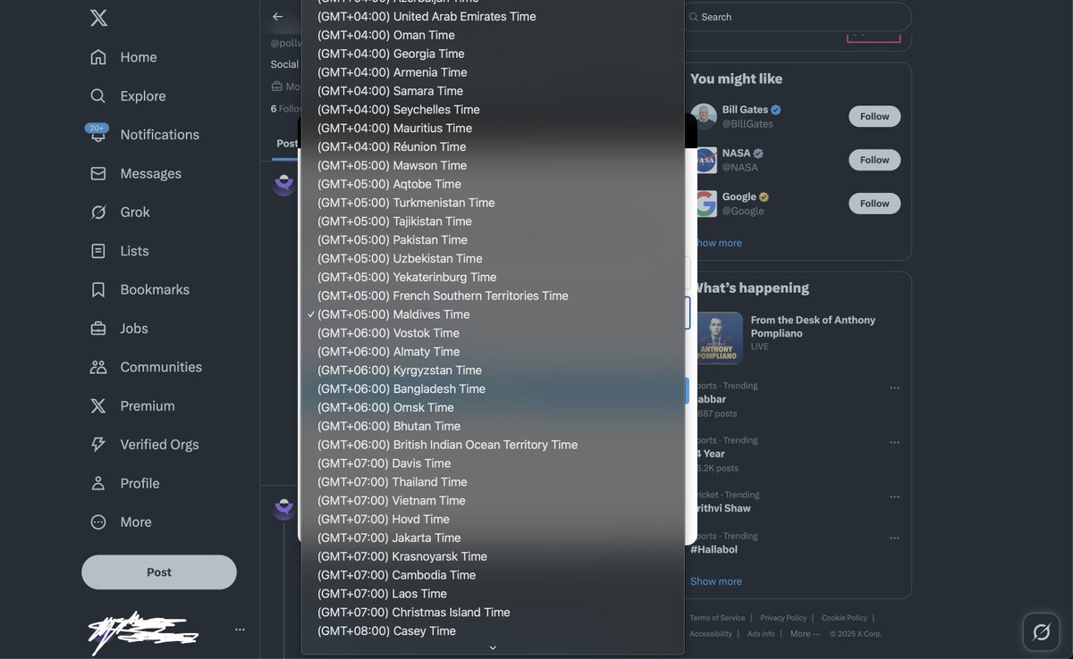
Task: Open More circle icon in sidebar
Action: tap(98, 522)
